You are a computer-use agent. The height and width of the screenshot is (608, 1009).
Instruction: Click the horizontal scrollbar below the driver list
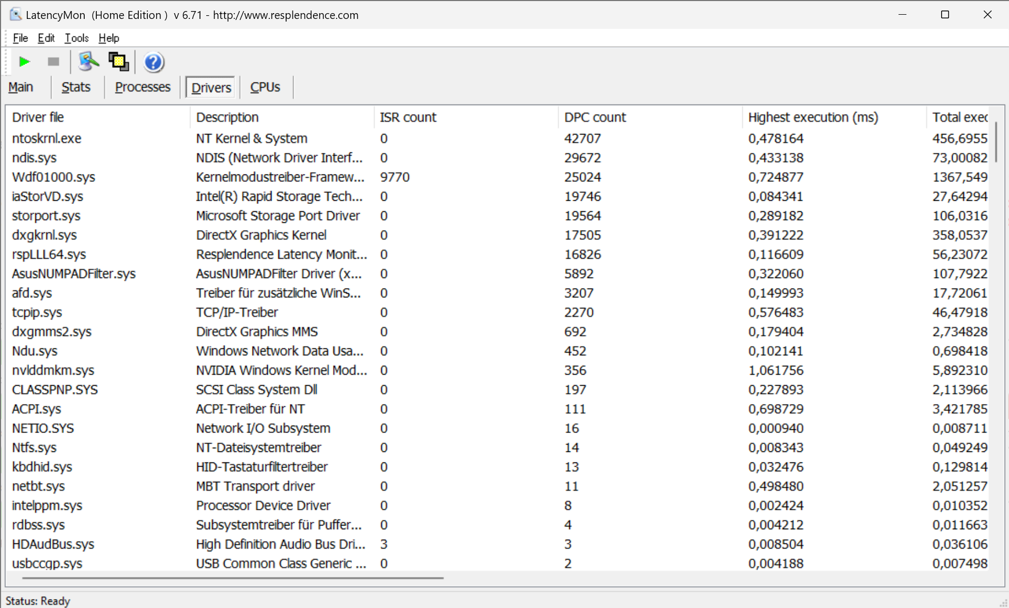233,578
